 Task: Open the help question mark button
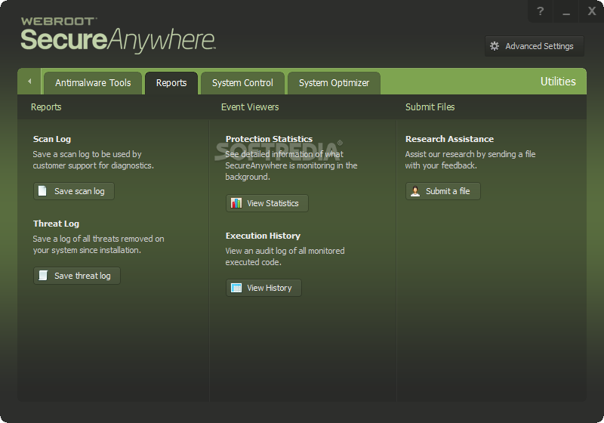[x=541, y=11]
